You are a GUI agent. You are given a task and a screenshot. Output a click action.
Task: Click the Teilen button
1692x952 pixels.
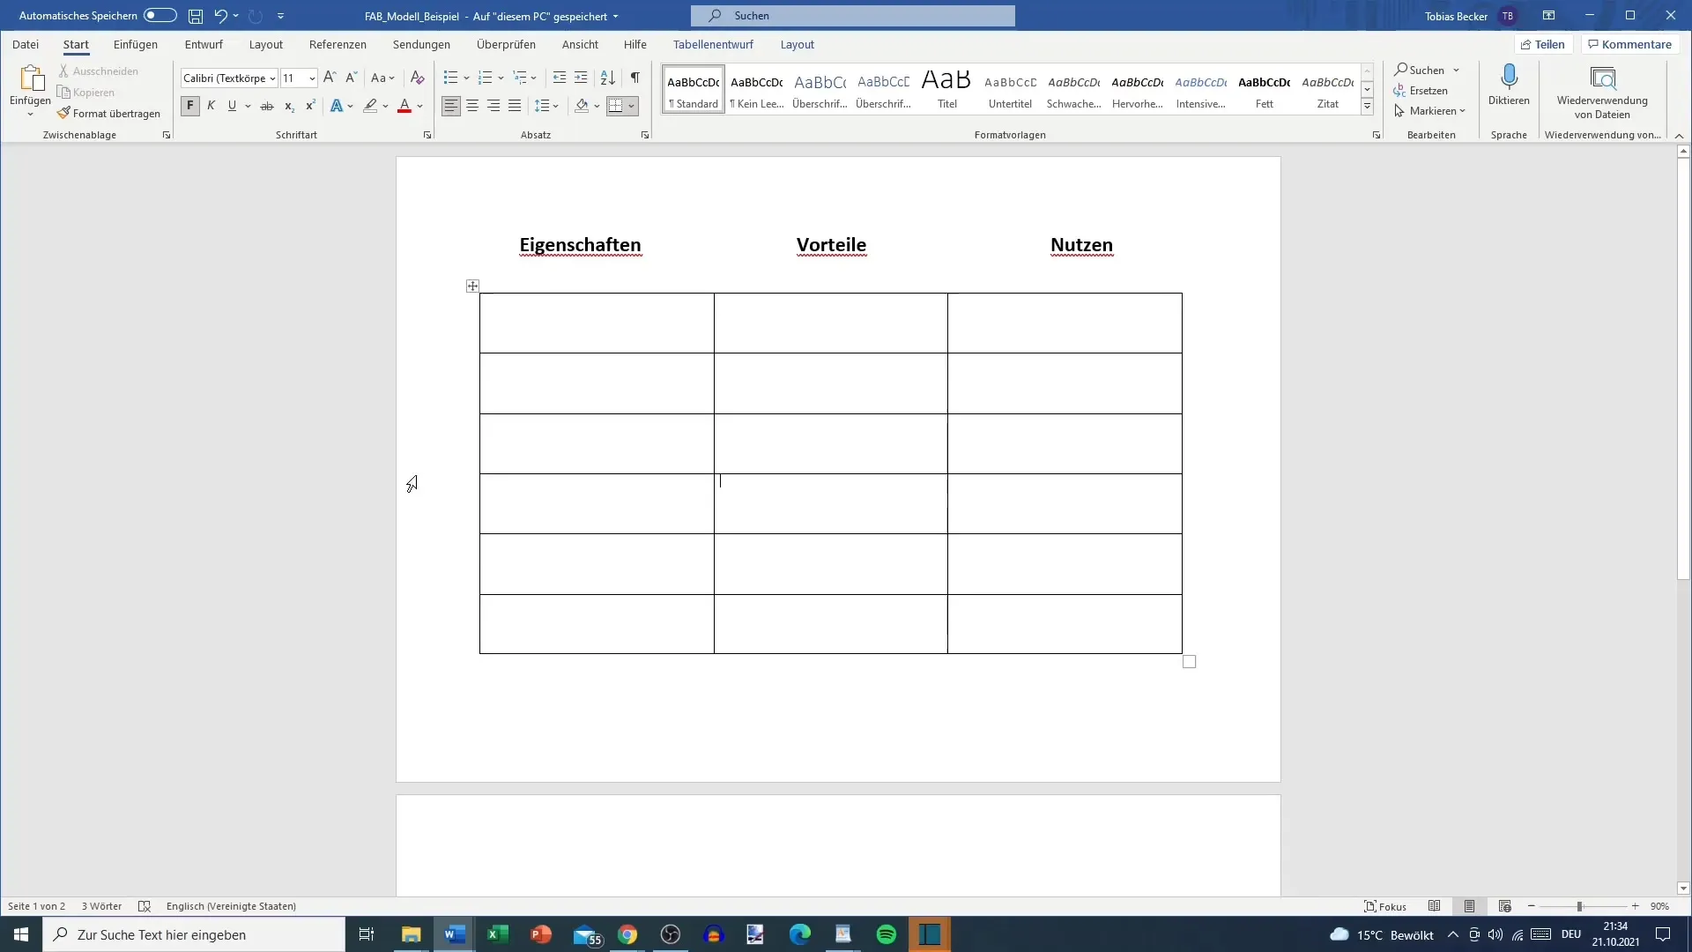tap(1543, 44)
